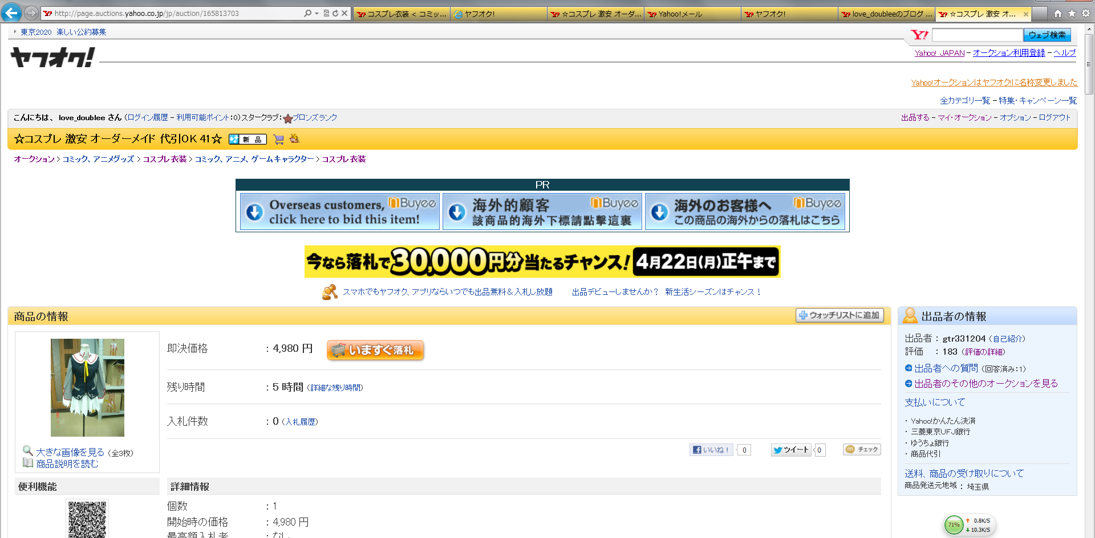Open 送料、商品の受け取りについて link
The image size is (1095, 538).
tap(964, 473)
